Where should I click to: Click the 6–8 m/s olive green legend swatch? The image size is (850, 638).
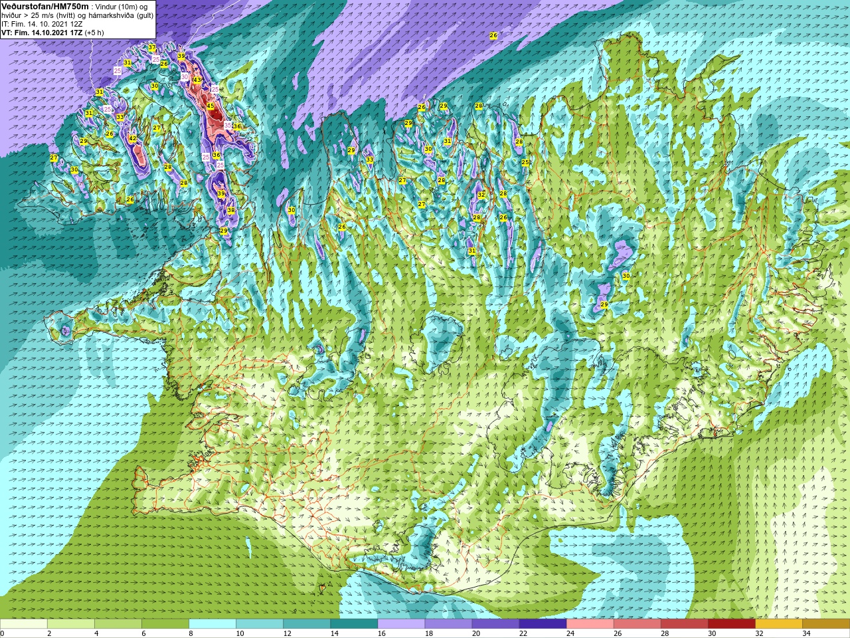[x=165, y=624]
